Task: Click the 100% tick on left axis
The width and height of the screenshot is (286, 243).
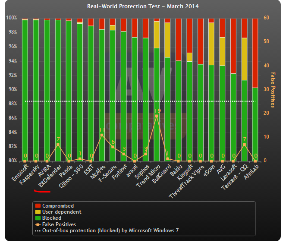Action: pos(12,18)
